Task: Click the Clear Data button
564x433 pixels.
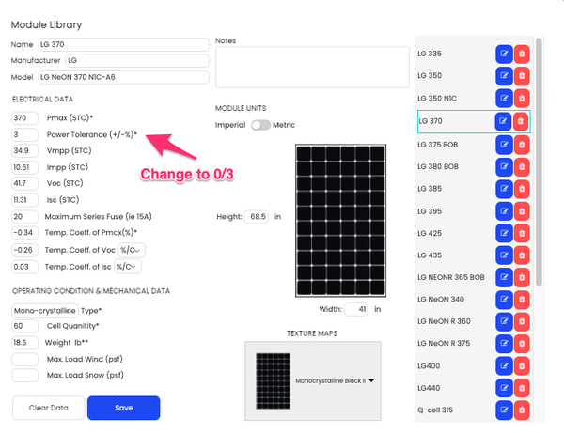Action: pos(49,408)
